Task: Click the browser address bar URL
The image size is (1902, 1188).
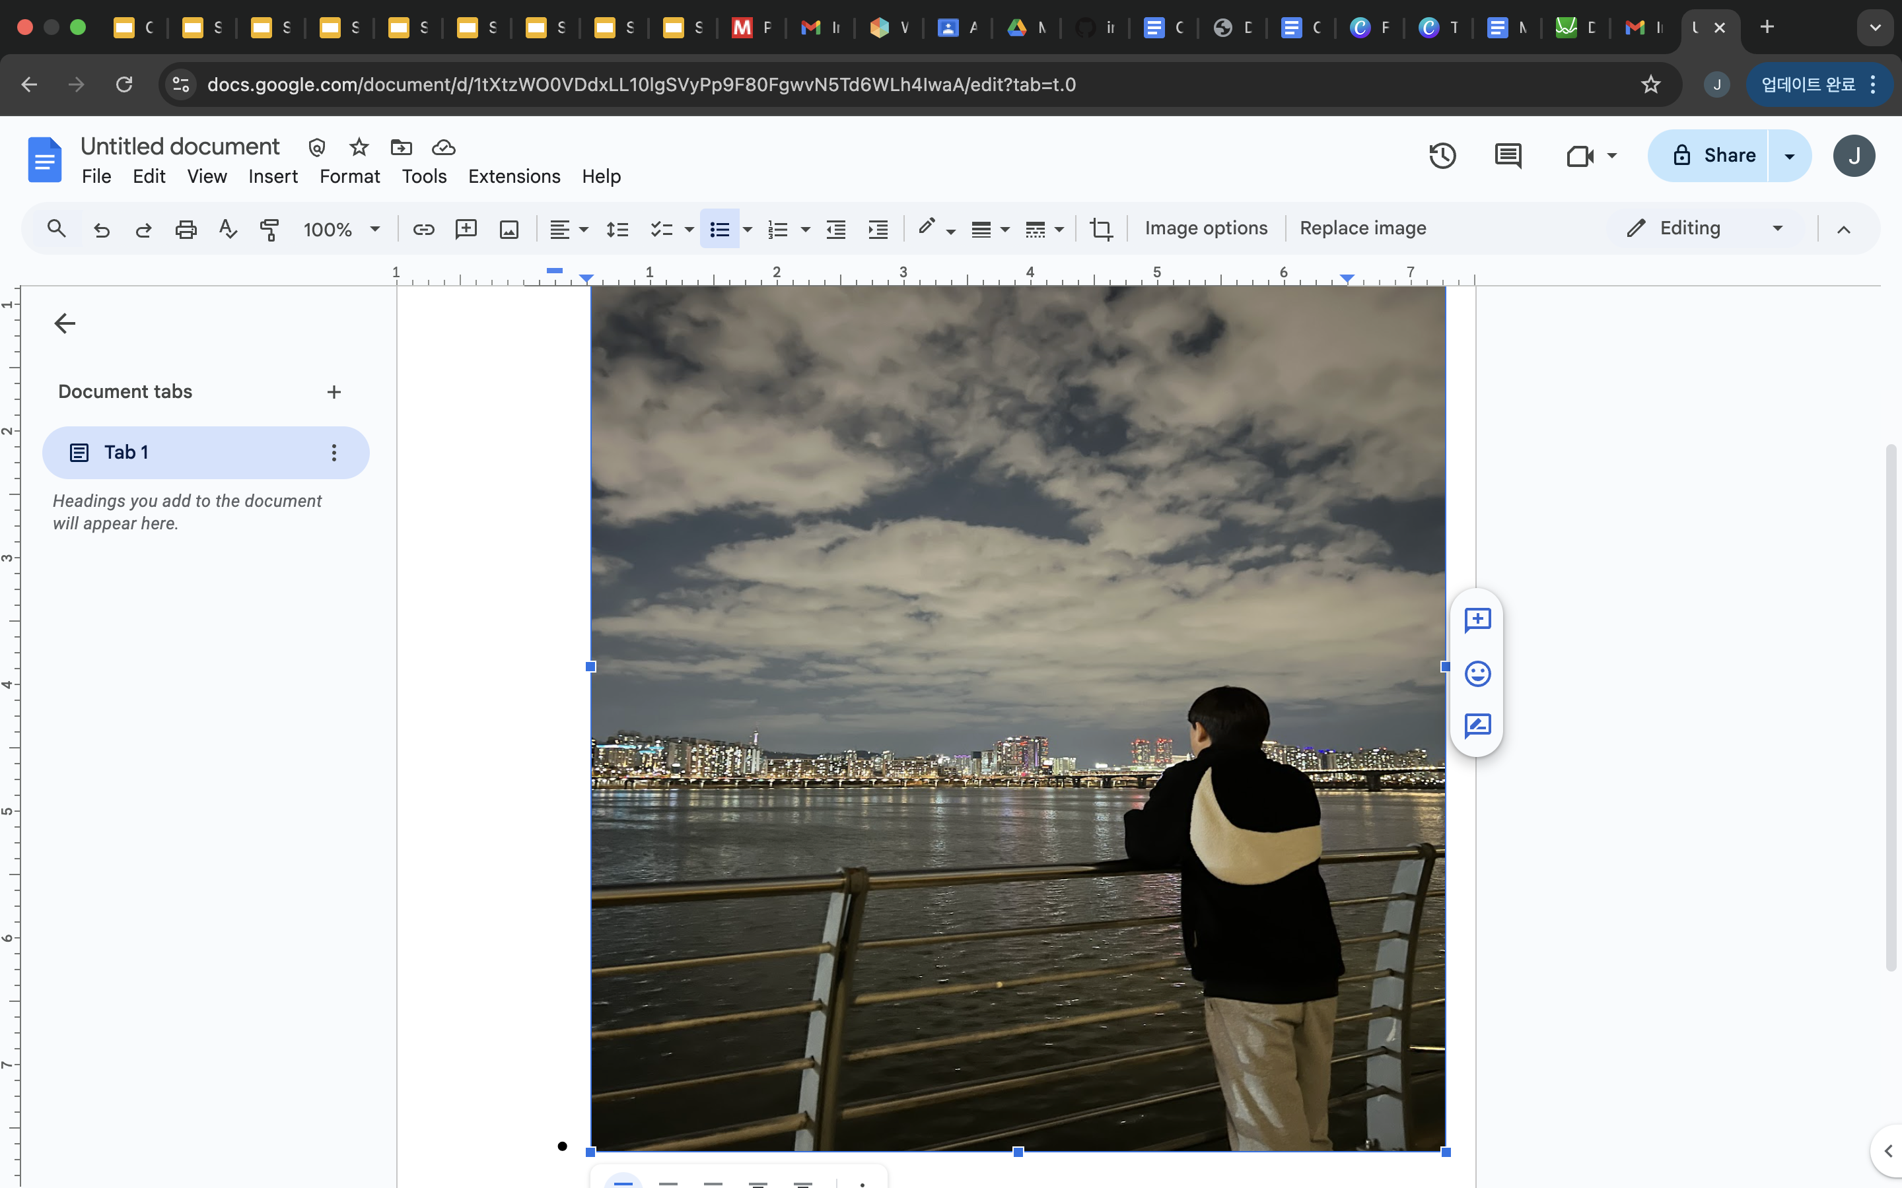Action: pos(641,84)
